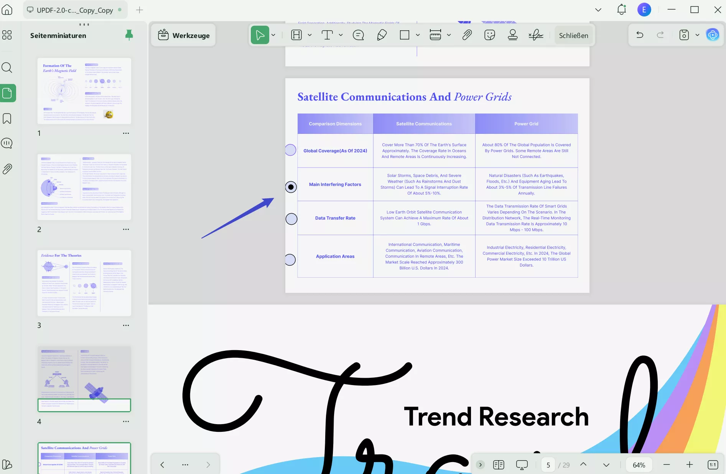Open the attachments panel in left sidebar
The width and height of the screenshot is (726, 474).
[7, 169]
